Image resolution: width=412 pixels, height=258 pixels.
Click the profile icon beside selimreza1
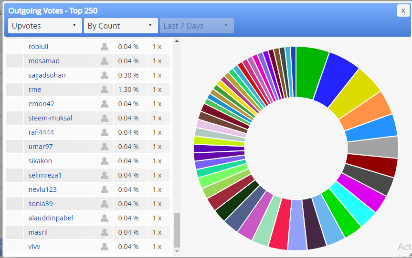[105, 175]
